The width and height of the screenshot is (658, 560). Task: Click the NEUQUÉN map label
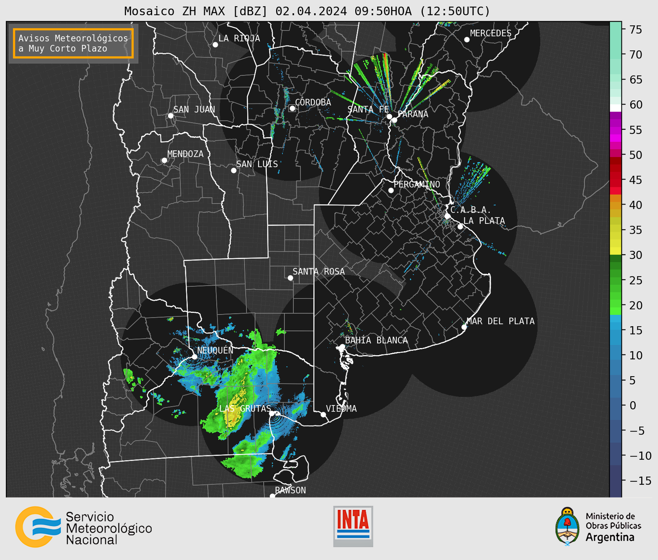point(215,350)
